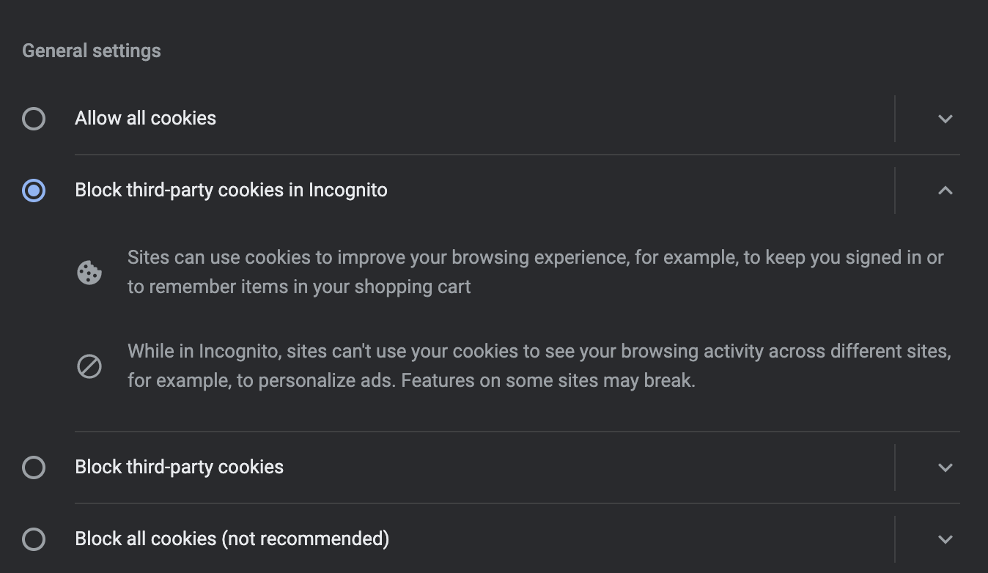This screenshot has height=573, width=988.
Task: Enable Block all cookies (not recommended) radio
Action: (34, 539)
